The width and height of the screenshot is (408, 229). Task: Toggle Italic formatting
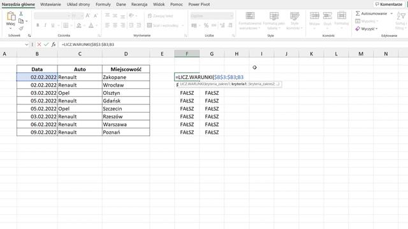tap(45, 25)
